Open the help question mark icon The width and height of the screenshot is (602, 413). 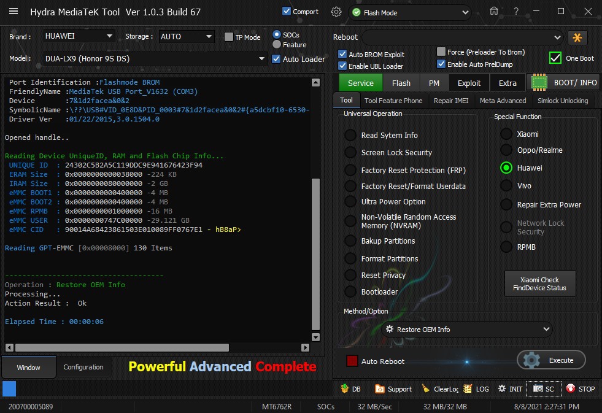(x=516, y=12)
